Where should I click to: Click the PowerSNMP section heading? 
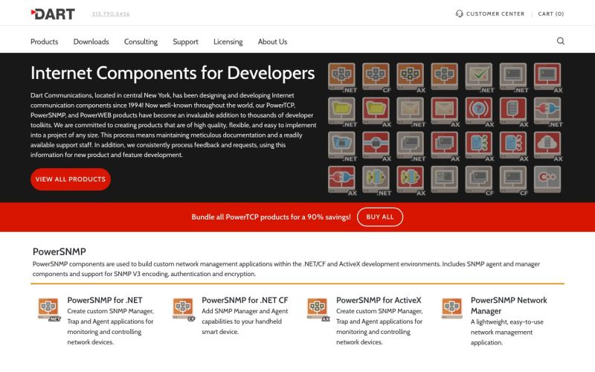tap(59, 251)
